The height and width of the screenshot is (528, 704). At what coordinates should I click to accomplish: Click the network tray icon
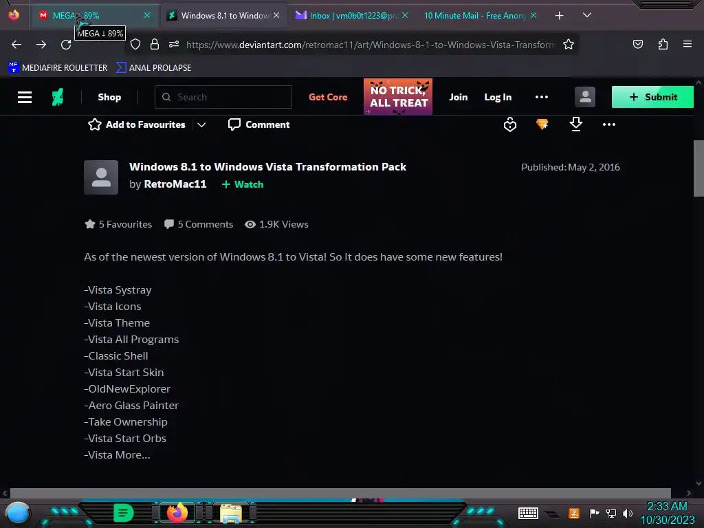point(611,513)
